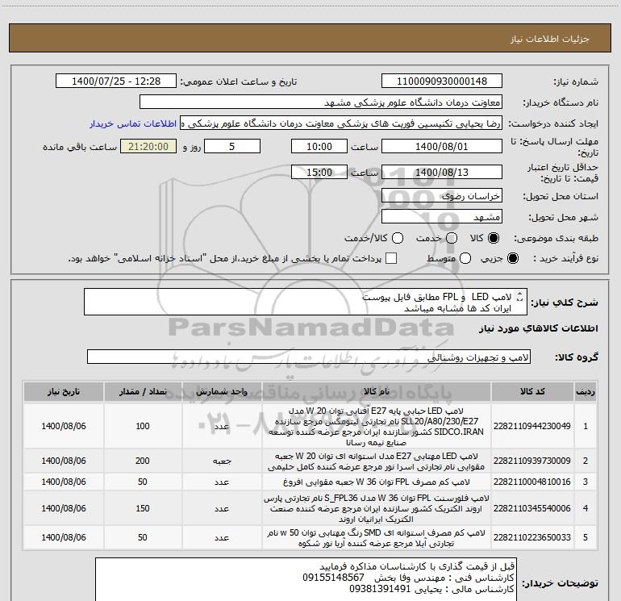Viewport: 621px width, 601px height.
Task: Click the request creator field رضا یحیایی
Action: (x=341, y=123)
